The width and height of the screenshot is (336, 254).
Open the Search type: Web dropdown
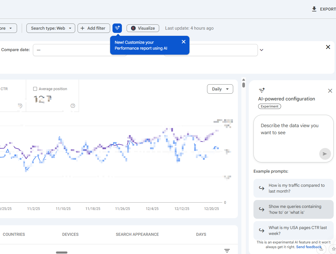pyautogui.click(x=51, y=28)
